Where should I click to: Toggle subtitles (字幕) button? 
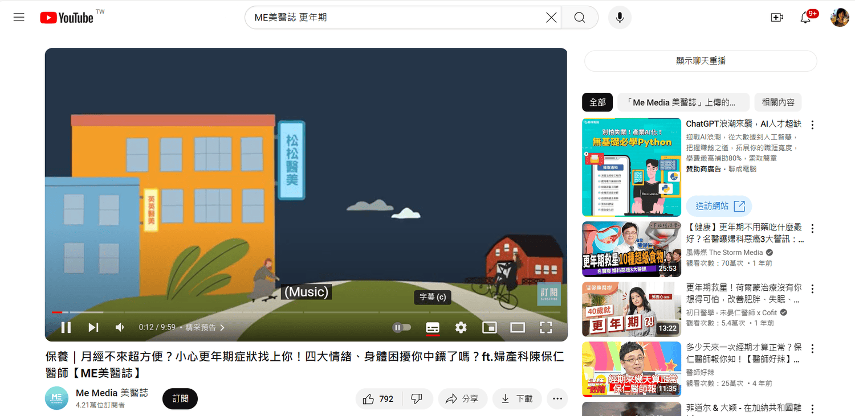tap(433, 327)
